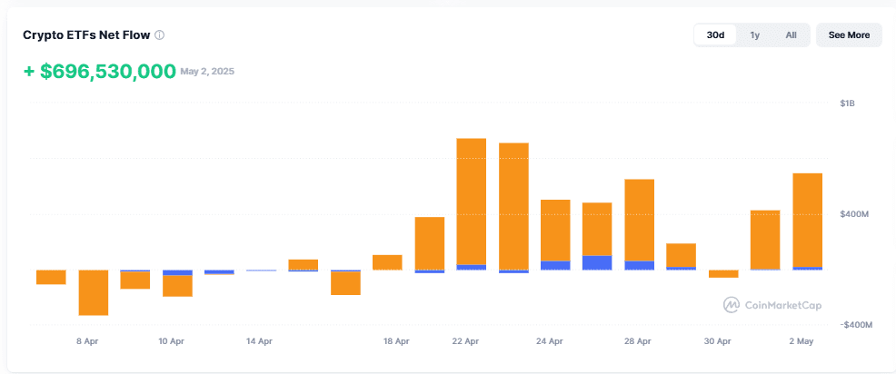Click the blue segment of 28 Apr bar
896x374 pixels.
640,265
